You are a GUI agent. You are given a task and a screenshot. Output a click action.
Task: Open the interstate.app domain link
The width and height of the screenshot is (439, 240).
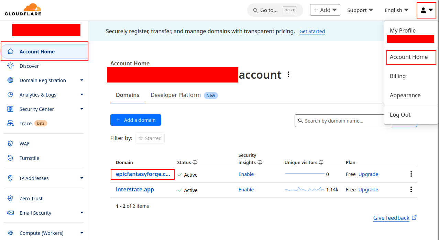point(135,189)
